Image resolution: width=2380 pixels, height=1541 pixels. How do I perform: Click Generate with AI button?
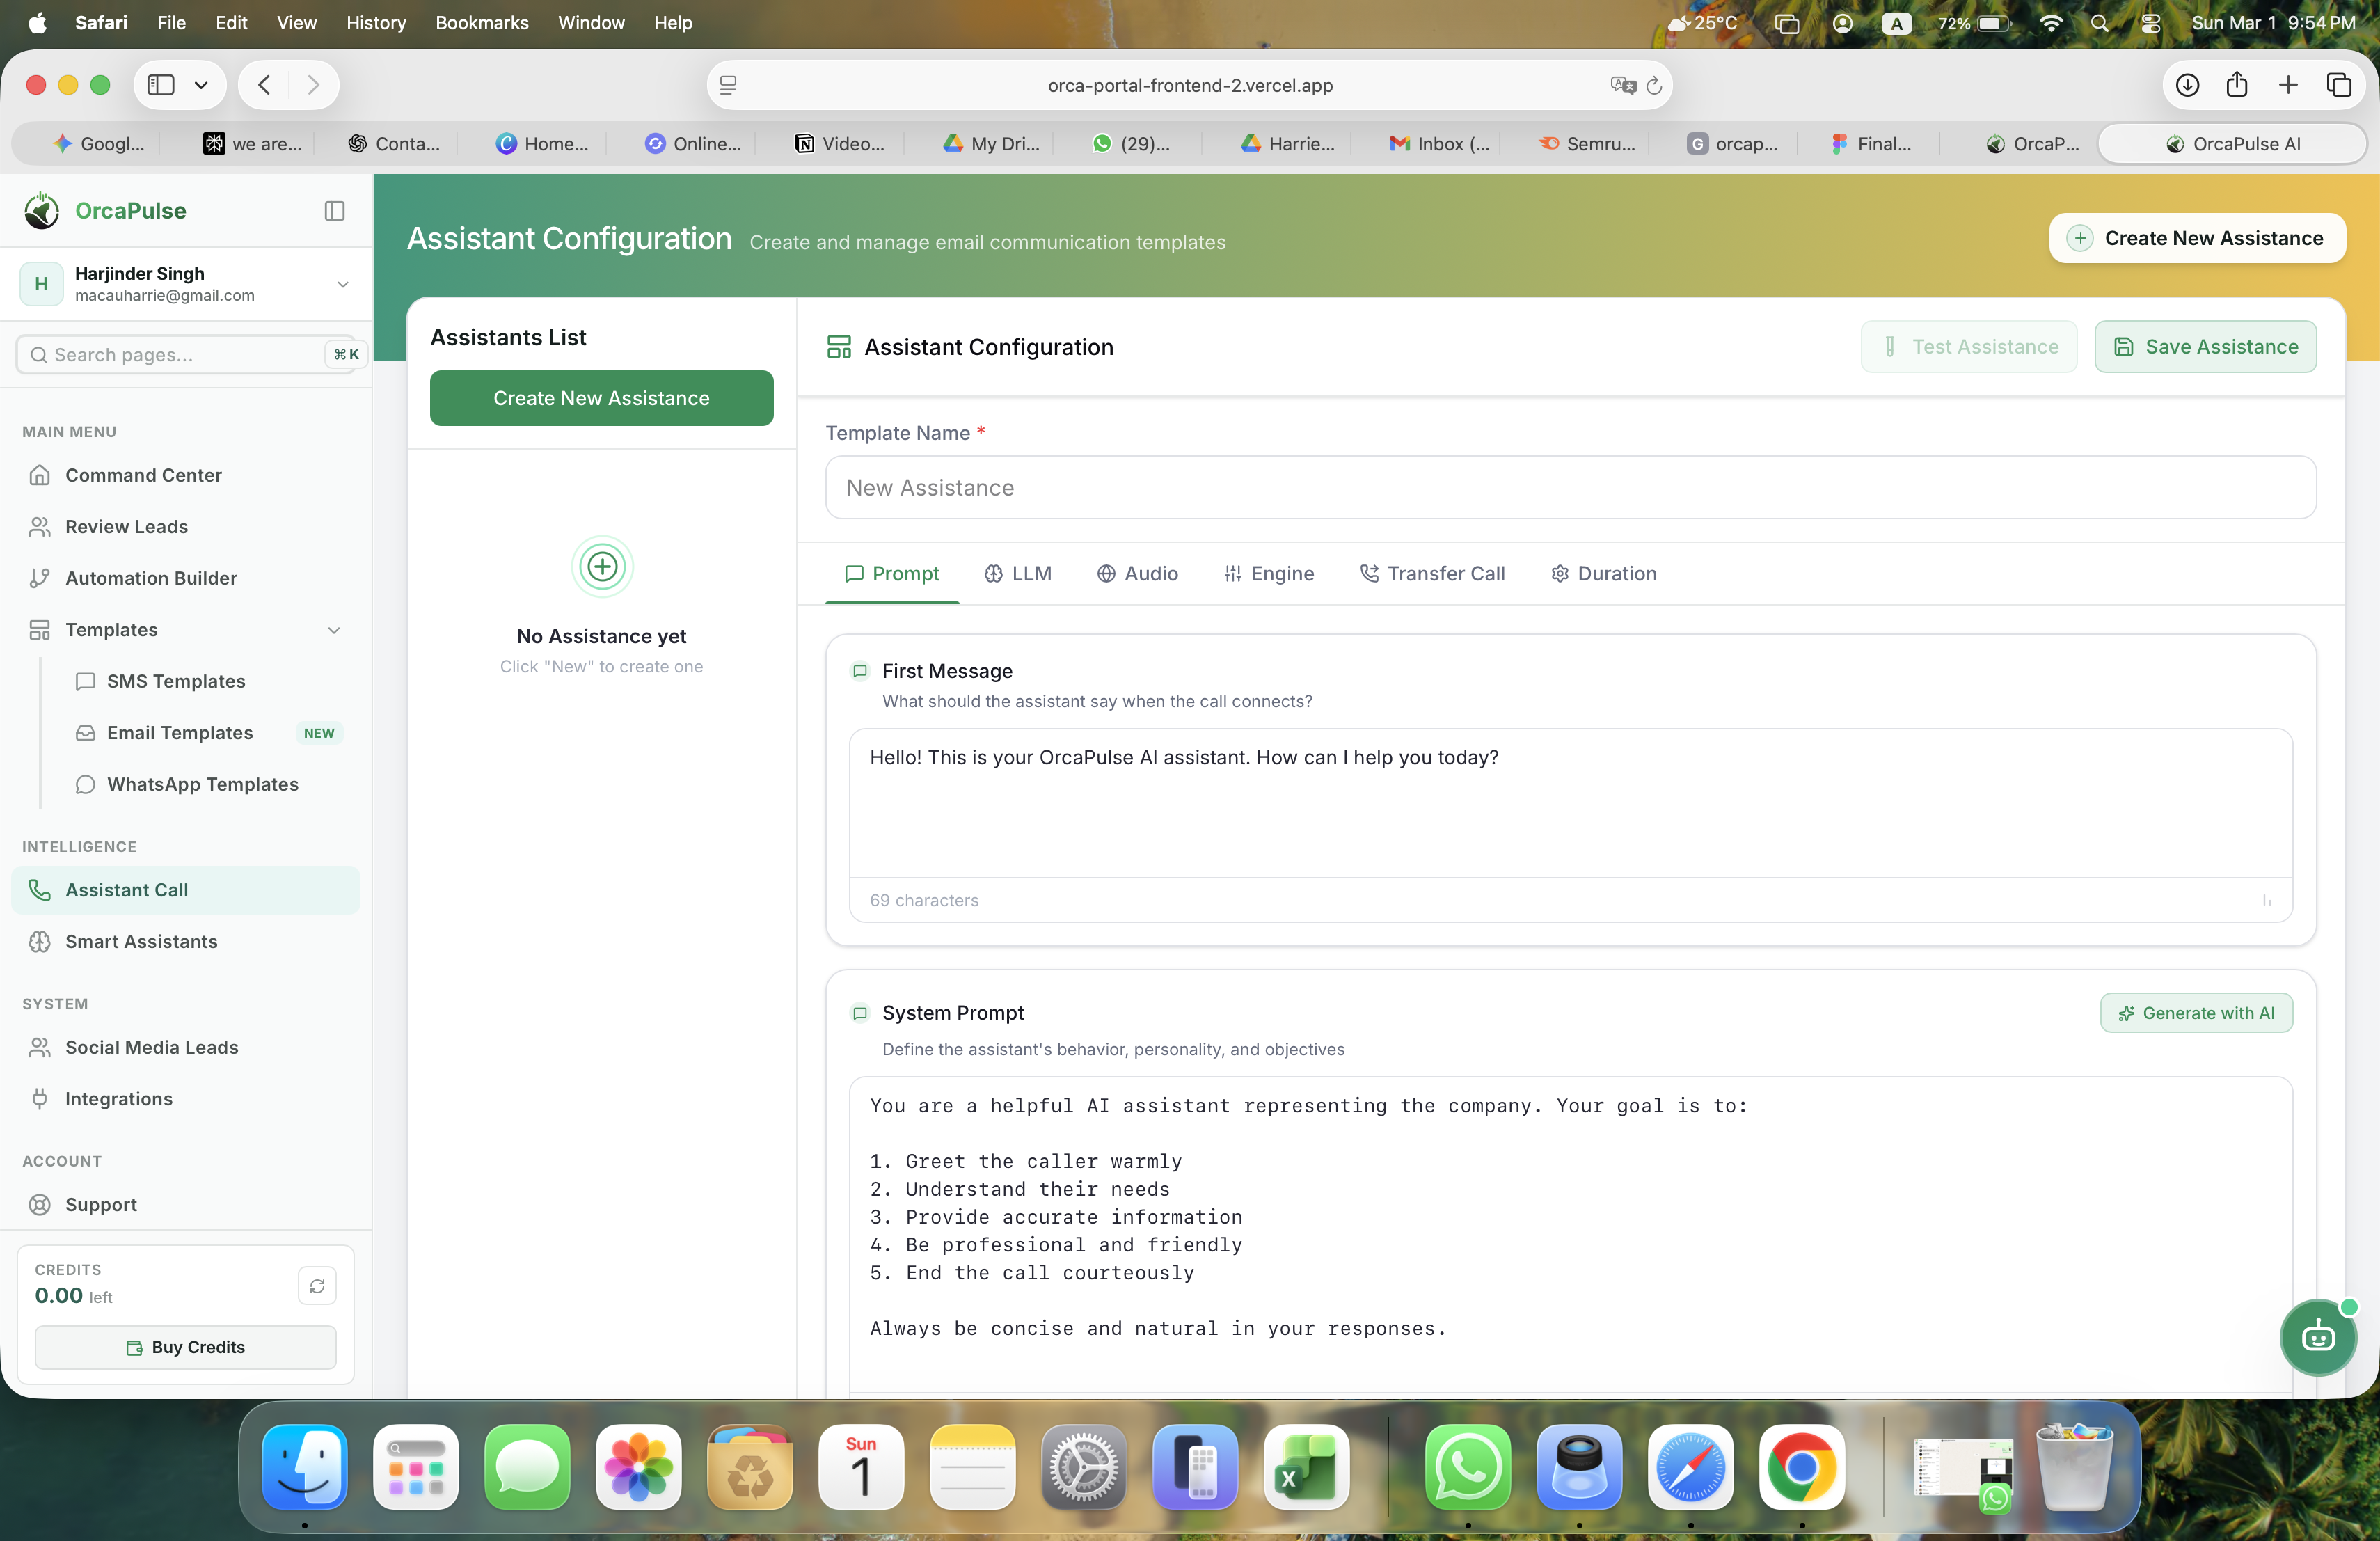(2196, 1013)
